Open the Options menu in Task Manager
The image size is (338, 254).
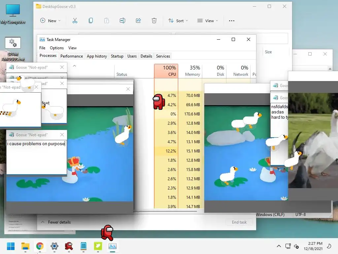(57, 48)
